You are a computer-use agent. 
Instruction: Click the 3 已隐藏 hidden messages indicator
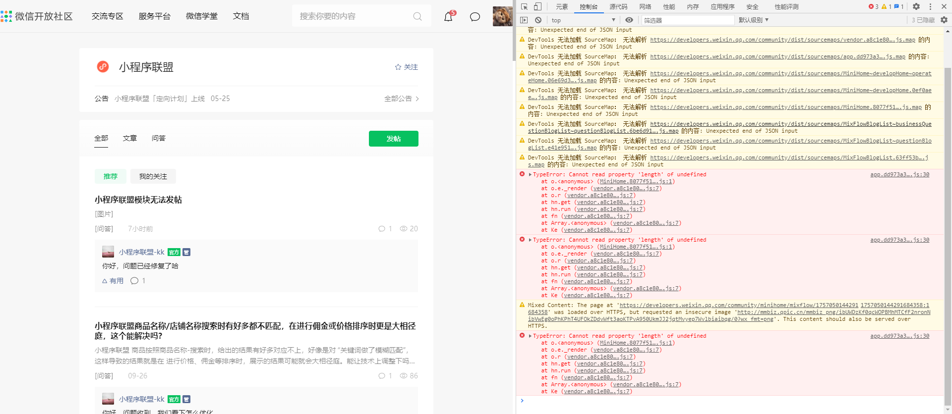923,20
